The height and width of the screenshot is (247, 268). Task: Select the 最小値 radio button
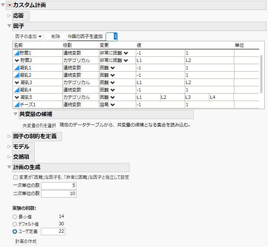point(15,217)
